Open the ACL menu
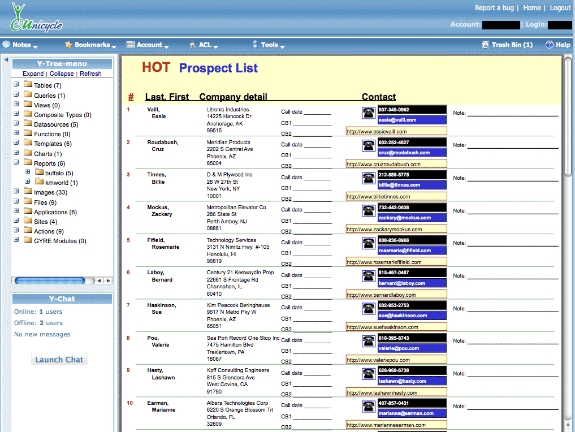Viewport: 575px width, 432px height. [204, 45]
